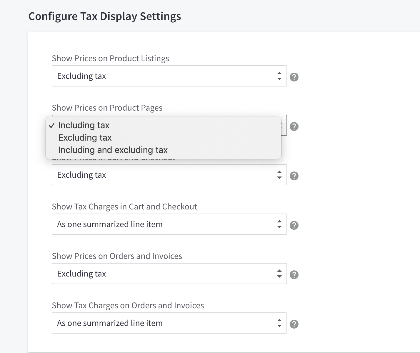Expand the Show Tax Charges in Cart dropdown
The height and width of the screenshot is (353, 420).
pyautogui.click(x=169, y=224)
